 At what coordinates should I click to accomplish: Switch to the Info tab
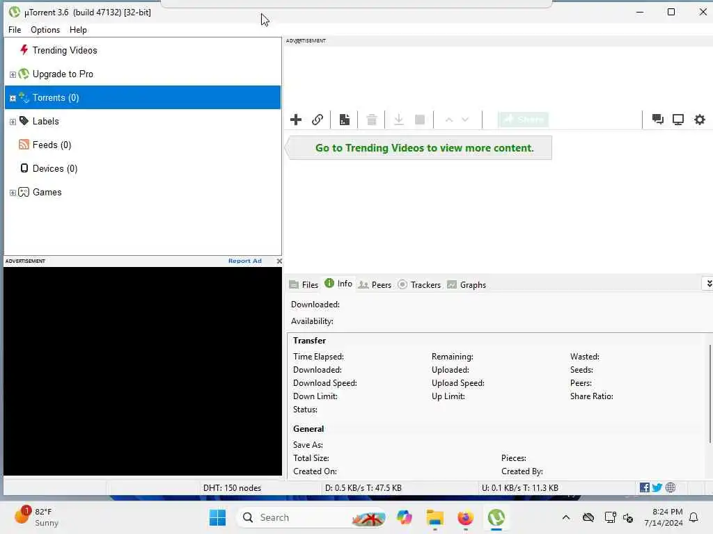(339, 284)
